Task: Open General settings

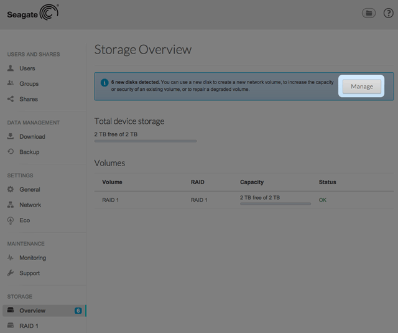Action: [x=30, y=189]
